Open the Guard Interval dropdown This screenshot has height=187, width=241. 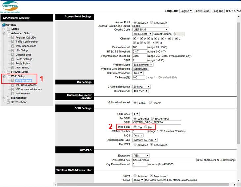(140, 91)
